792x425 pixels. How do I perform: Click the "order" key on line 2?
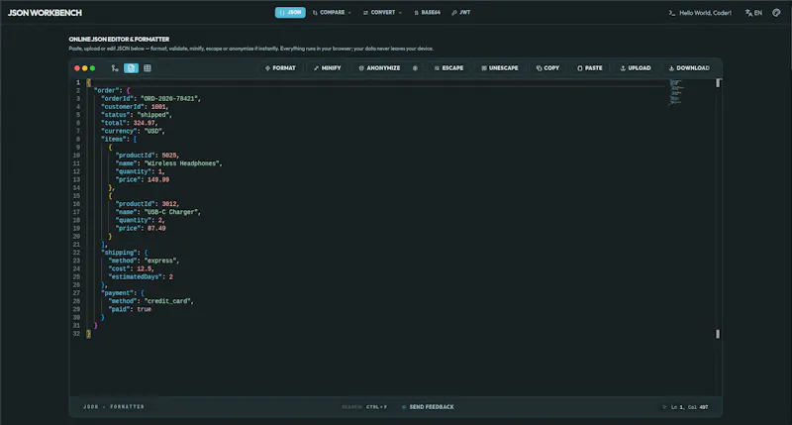click(106, 90)
